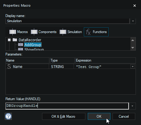Click the macro list scroll up arrow
This screenshot has height=125, width=141.
pyautogui.click(x=133, y=40)
